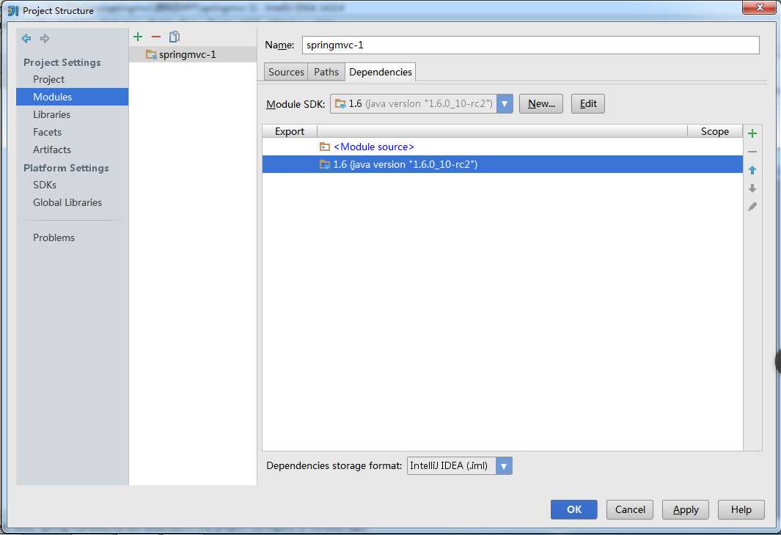Add a new module with green plus
Image resolution: width=781 pixels, height=535 pixels.
(x=138, y=37)
